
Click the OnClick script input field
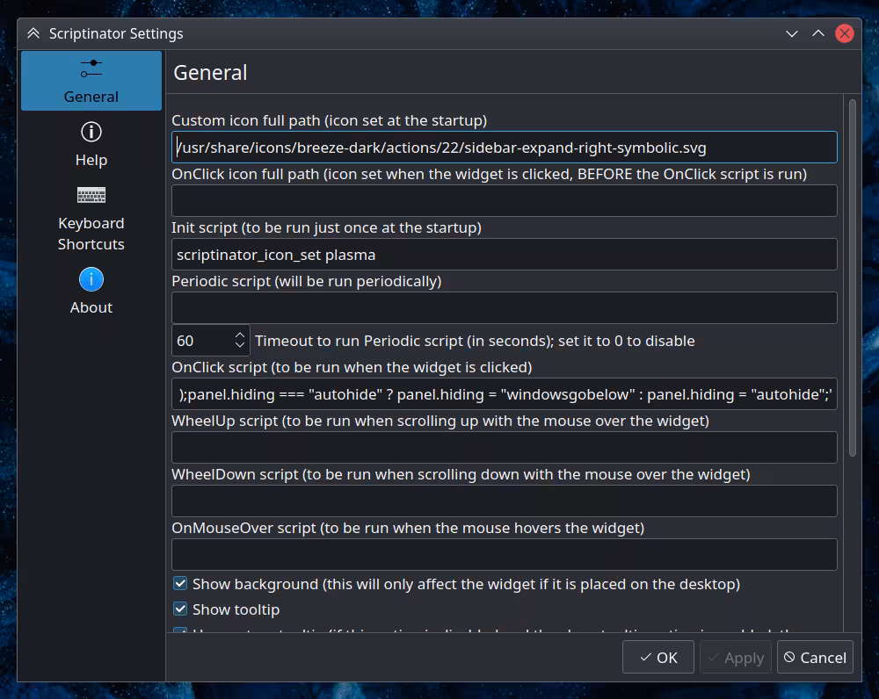504,394
